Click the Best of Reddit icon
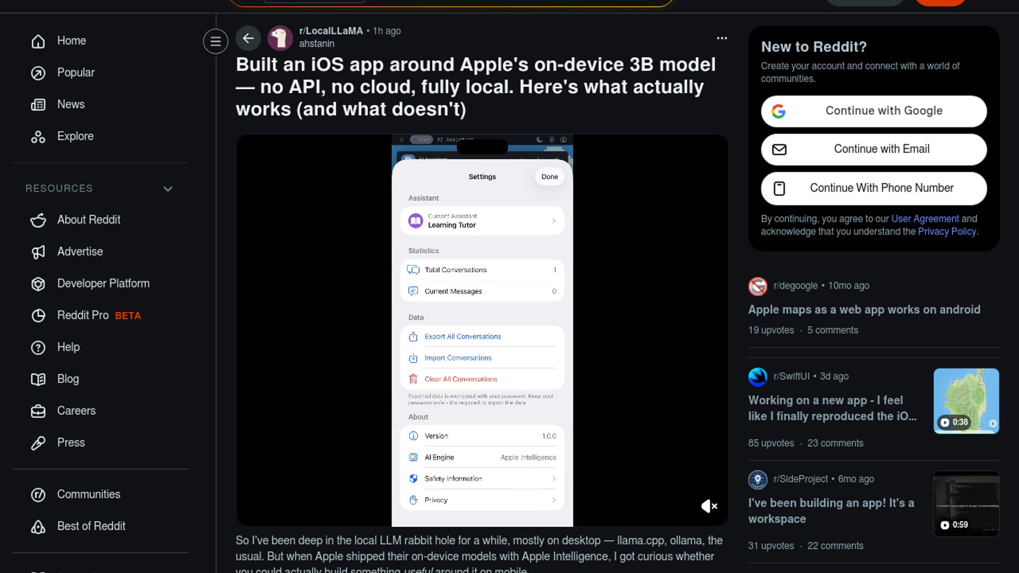 click(x=38, y=526)
